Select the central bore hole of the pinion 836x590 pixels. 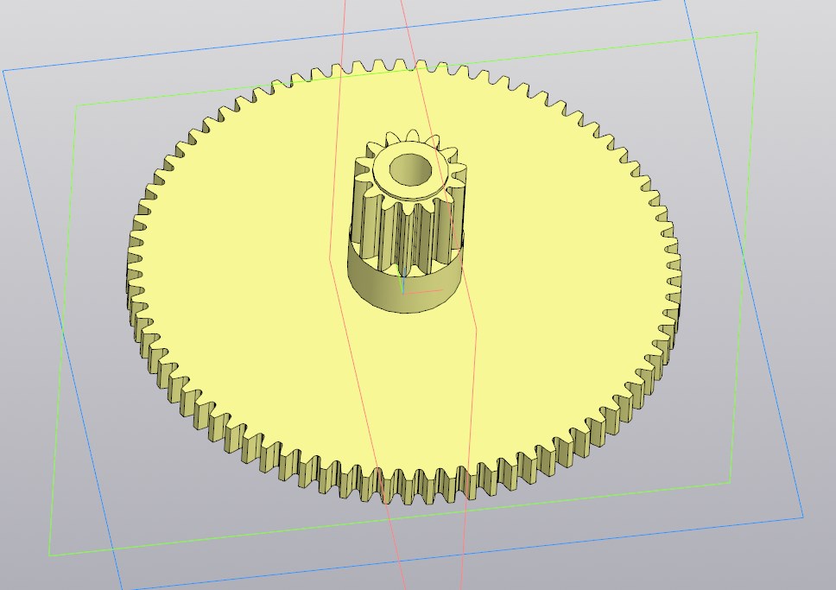(410, 170)
